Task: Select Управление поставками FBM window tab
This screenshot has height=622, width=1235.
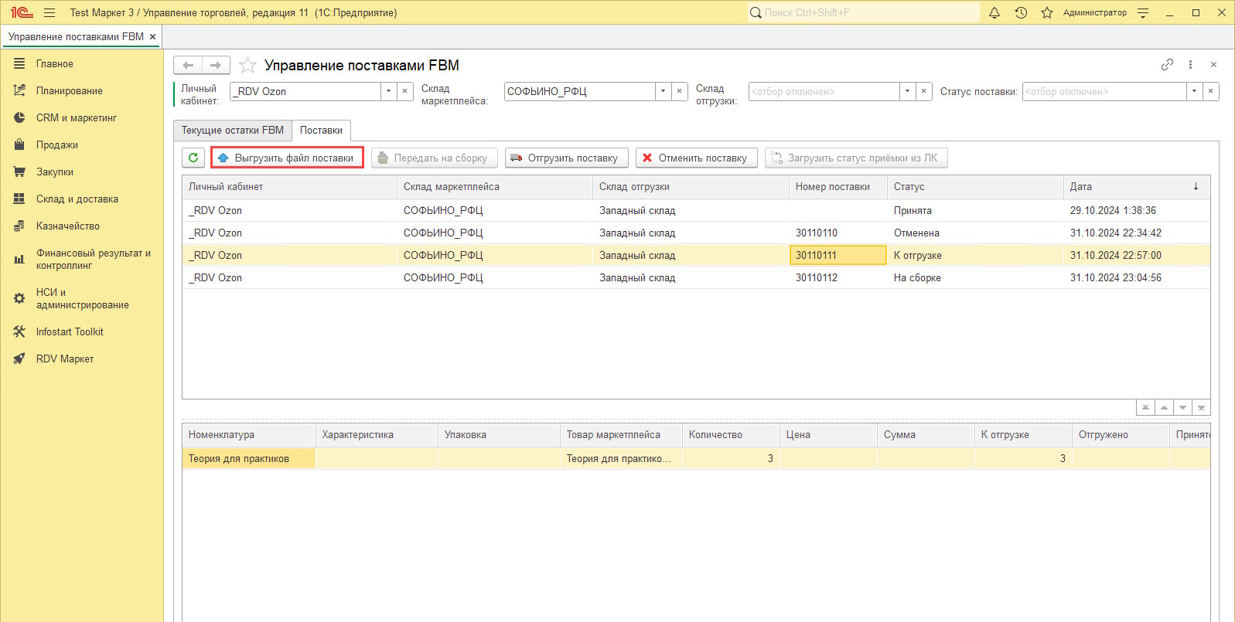Action: [76, 36]
